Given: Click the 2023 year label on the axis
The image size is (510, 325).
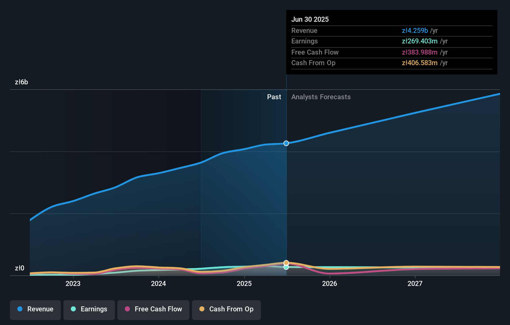Looking at the screenshot, I should point(72,283).
